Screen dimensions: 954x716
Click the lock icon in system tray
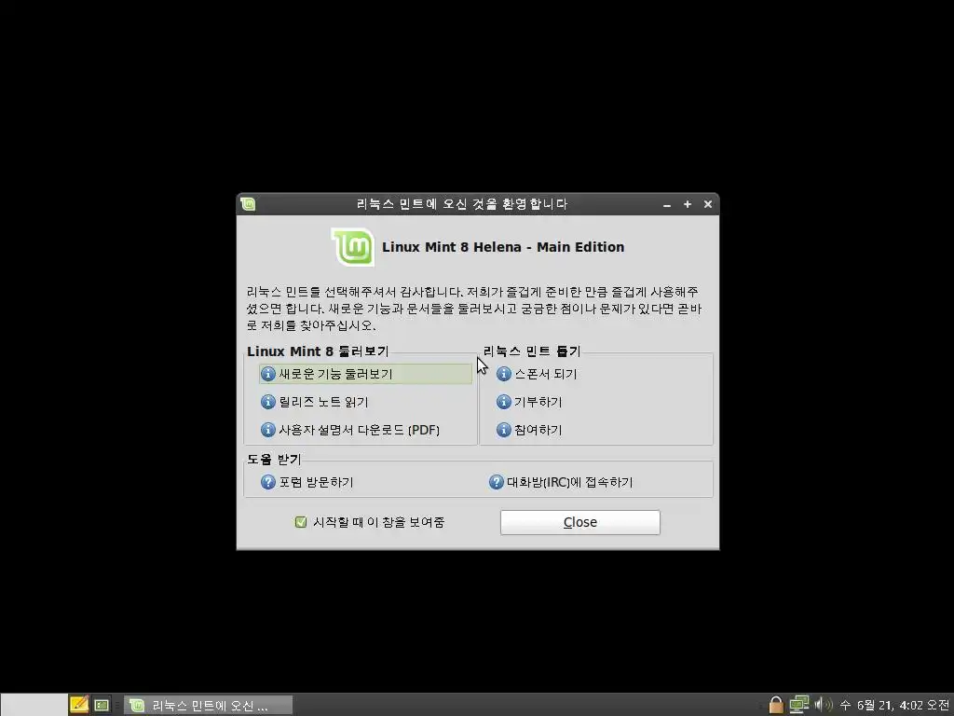pyautogui.click(x=776, y=705)
